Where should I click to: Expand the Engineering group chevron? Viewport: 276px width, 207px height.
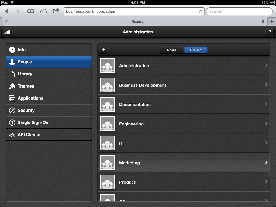[266, 123]
